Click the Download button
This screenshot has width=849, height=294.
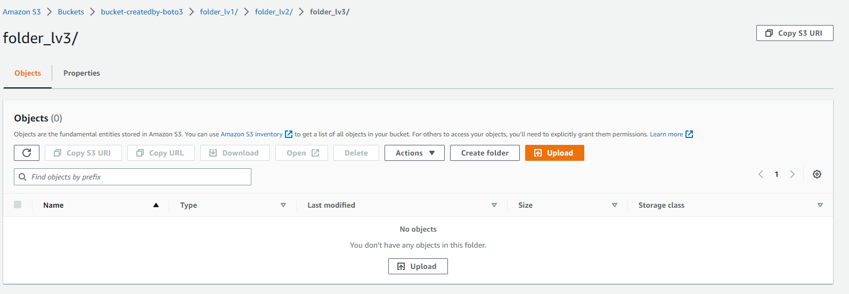[235, 153]
